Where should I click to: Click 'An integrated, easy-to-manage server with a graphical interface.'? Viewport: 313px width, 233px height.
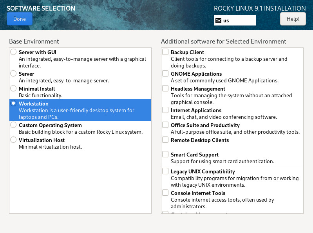(x=82, y=62)
